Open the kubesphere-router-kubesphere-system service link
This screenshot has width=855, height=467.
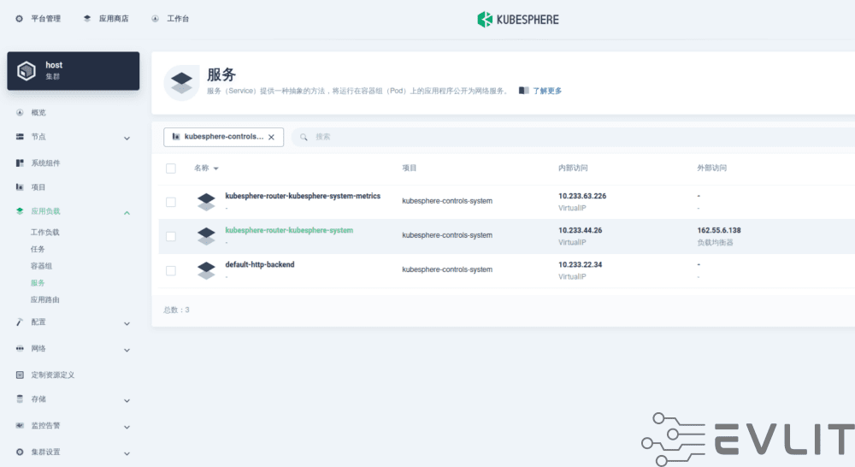tap(289, 230)
